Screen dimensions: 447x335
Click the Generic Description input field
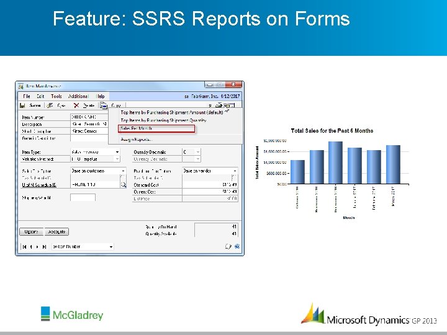(x=89, y=138)
